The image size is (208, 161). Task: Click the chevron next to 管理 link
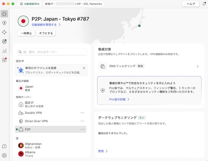click(x=107, y=151)
